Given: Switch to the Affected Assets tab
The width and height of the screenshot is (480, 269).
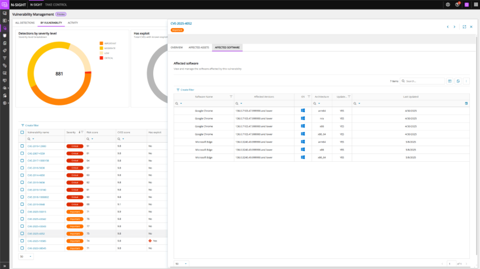Looking at the screenshot, I should (198, 48).
